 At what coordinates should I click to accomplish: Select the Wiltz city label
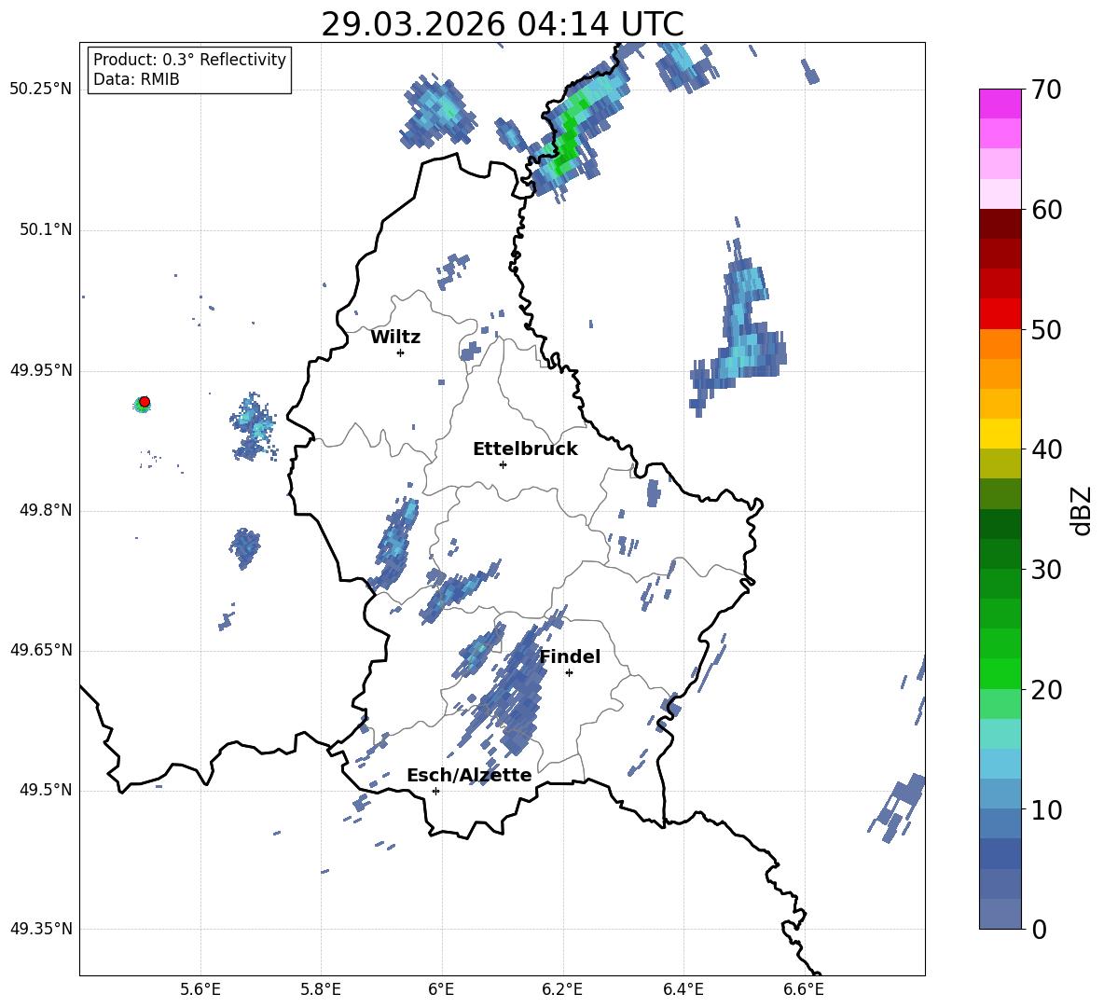tap(395, 338)
